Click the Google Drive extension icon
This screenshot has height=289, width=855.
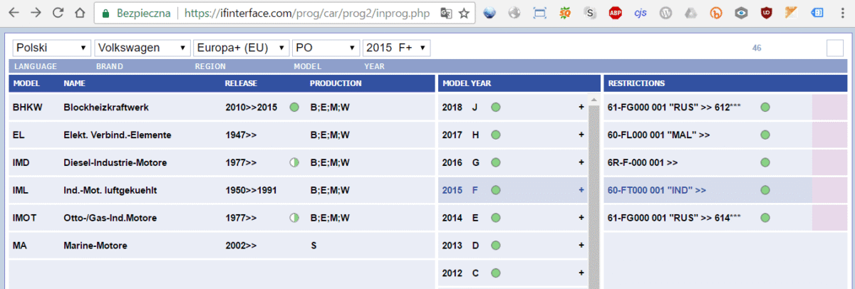pyautogui.click(x=690, y=13)
